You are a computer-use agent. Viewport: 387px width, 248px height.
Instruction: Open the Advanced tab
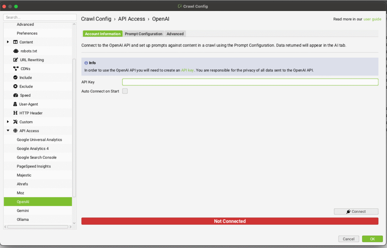tap(175, 34)
